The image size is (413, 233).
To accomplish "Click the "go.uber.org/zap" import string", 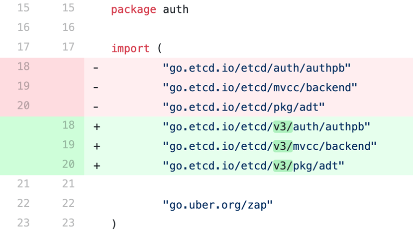I will click(x=218, y=204).
